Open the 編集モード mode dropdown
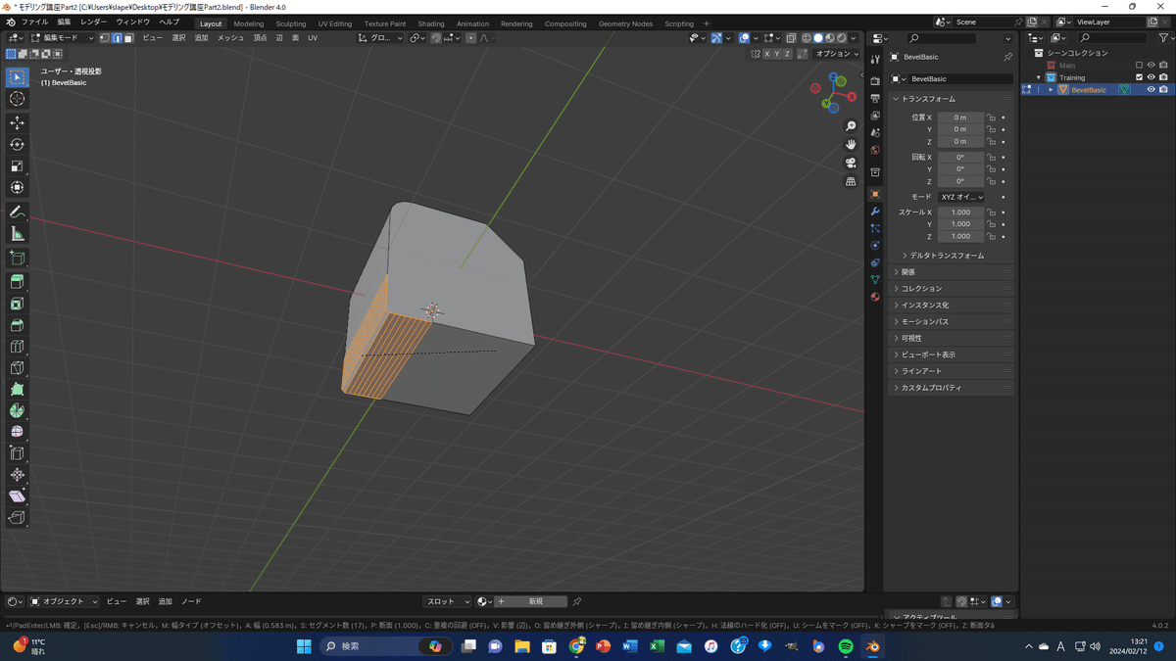Image resolution: width=1176 pixels, height=661 pixels. 63,38
